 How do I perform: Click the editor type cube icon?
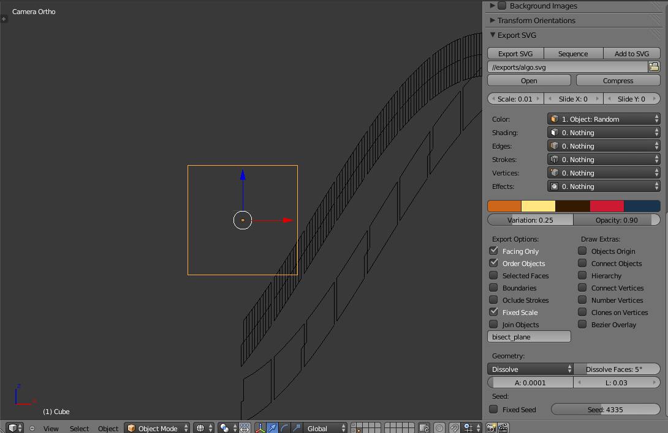point(13,428)
